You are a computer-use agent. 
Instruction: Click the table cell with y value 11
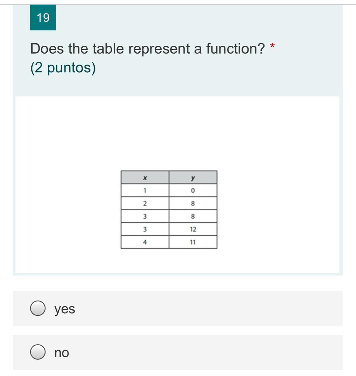click(x=193, y=242)
